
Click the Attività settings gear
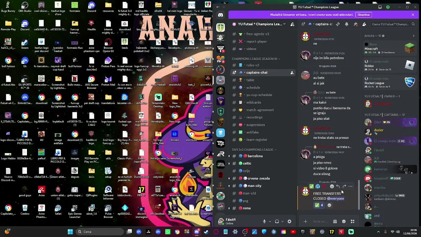(x=383, y=36)
